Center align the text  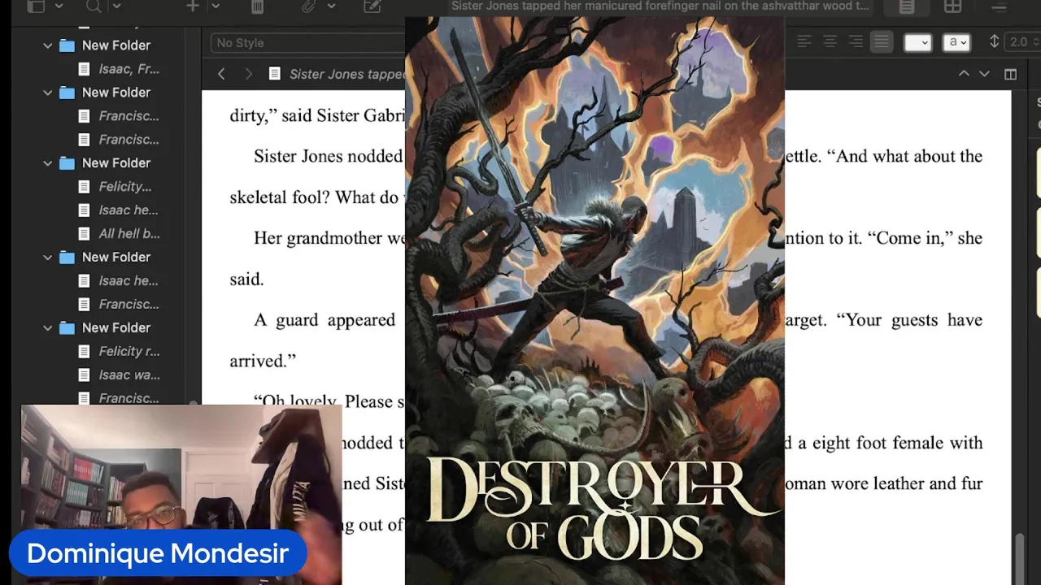click(830, 42)
